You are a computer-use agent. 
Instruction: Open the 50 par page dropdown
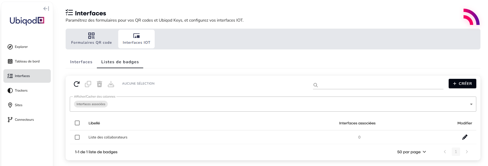point(411,152)
